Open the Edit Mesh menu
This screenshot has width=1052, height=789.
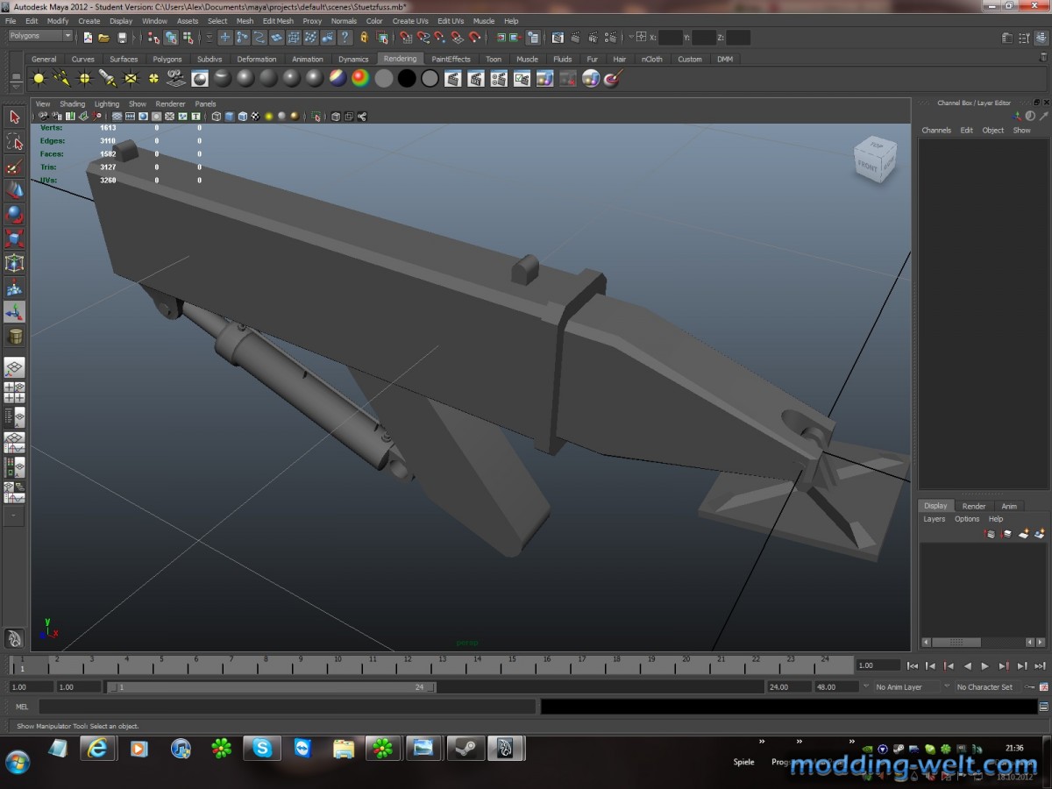tap(278, 21)
